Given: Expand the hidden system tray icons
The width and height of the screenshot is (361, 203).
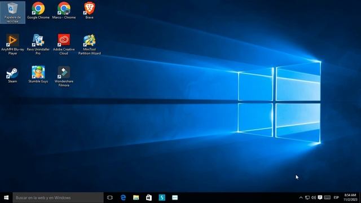Looking at the screenshot, I should [301, 197].
